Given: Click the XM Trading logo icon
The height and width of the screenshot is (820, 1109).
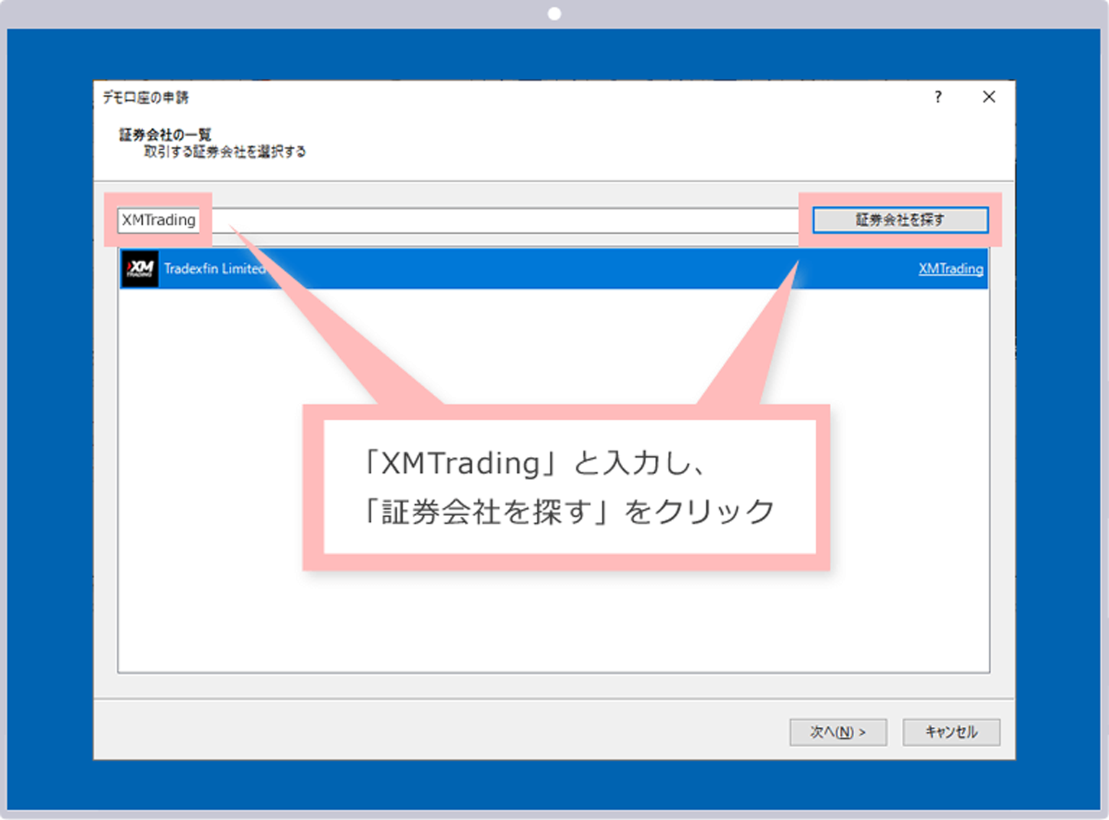Looking at the screenshot, I should coord(140,269).
